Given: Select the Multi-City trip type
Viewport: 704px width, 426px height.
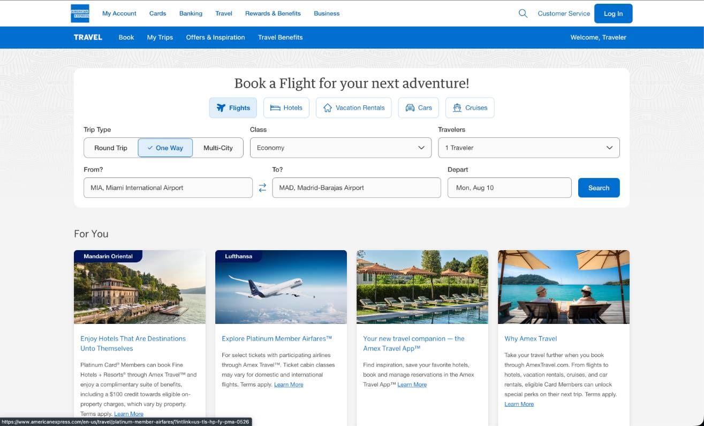Looking at the screenshot, I should point(218,148).
